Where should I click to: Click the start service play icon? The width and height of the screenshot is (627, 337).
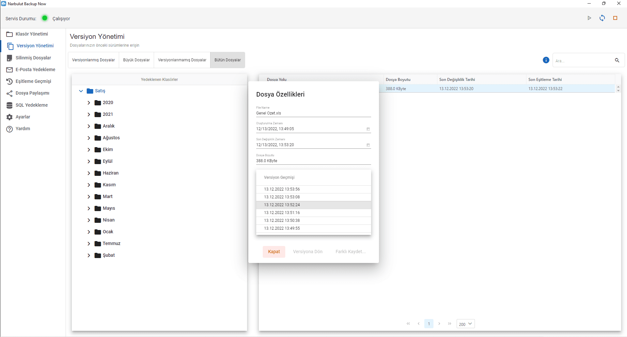589,18
